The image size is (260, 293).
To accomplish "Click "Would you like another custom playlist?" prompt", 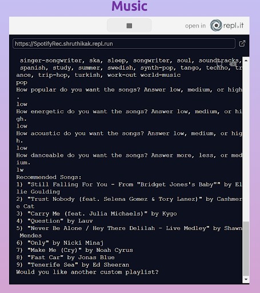I will click(87, 272).
